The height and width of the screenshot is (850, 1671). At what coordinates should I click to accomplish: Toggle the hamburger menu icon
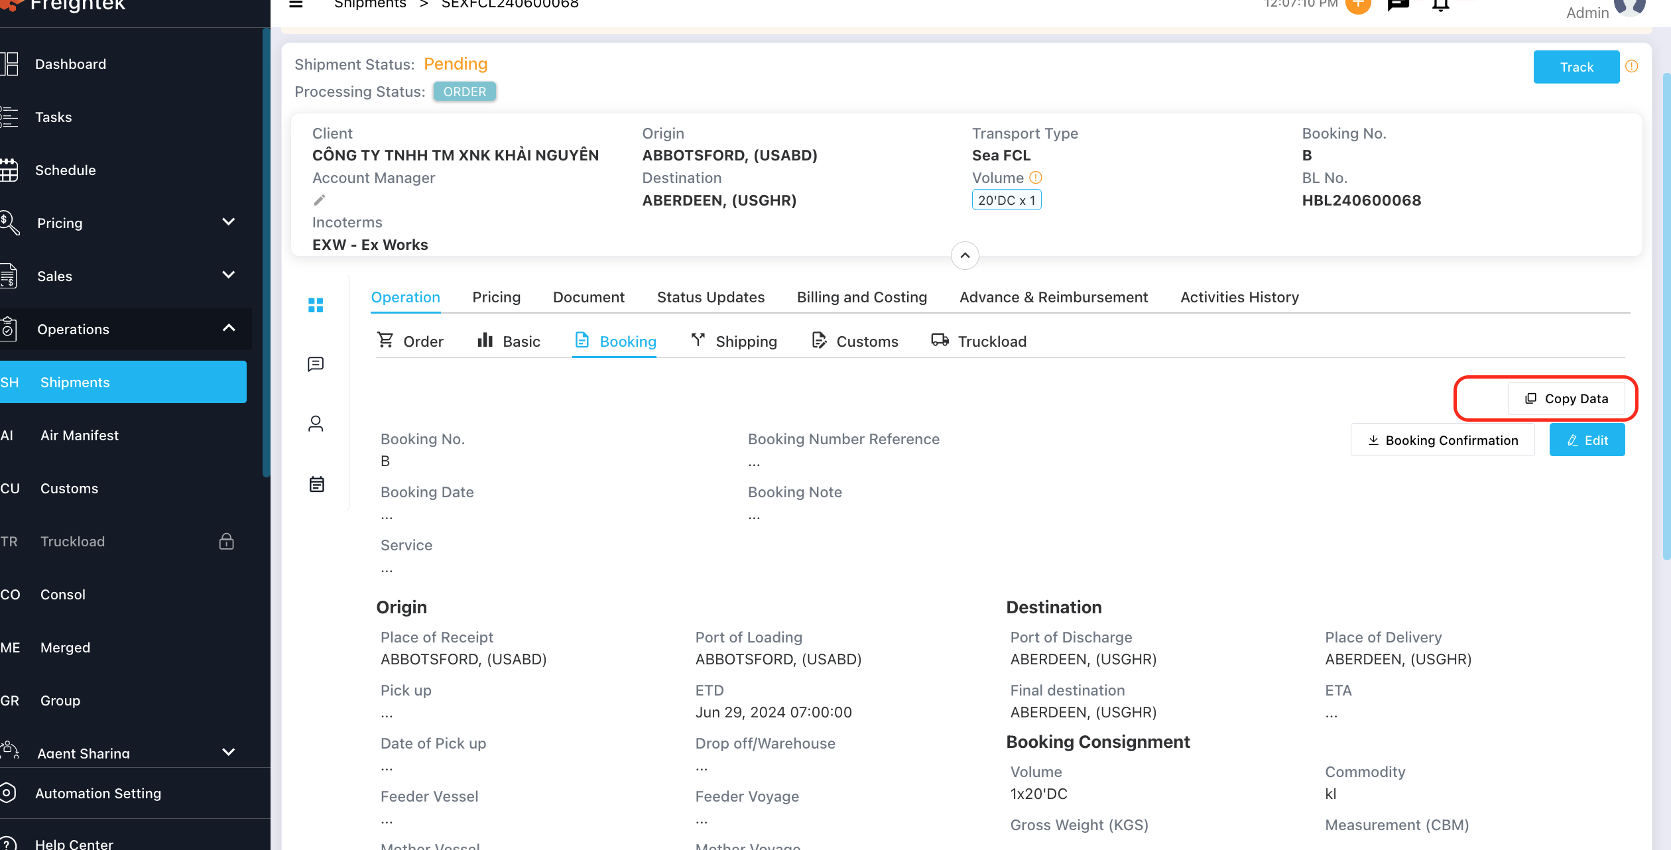pos(296,4)
